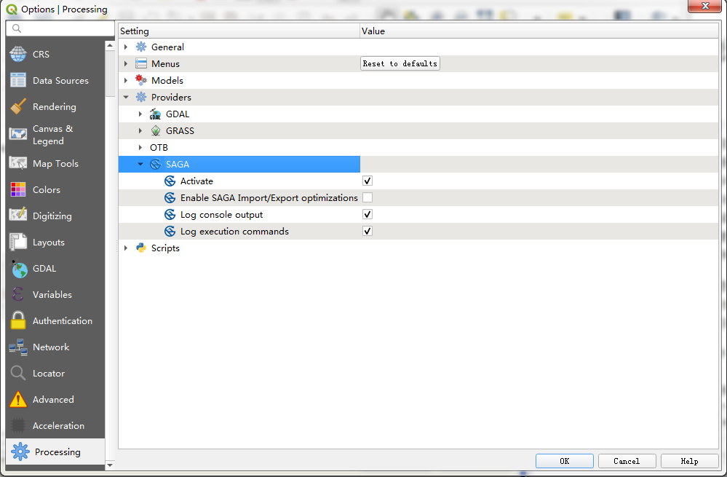
Task: Click the Providers gear icon
Action: tap(141, 97)
